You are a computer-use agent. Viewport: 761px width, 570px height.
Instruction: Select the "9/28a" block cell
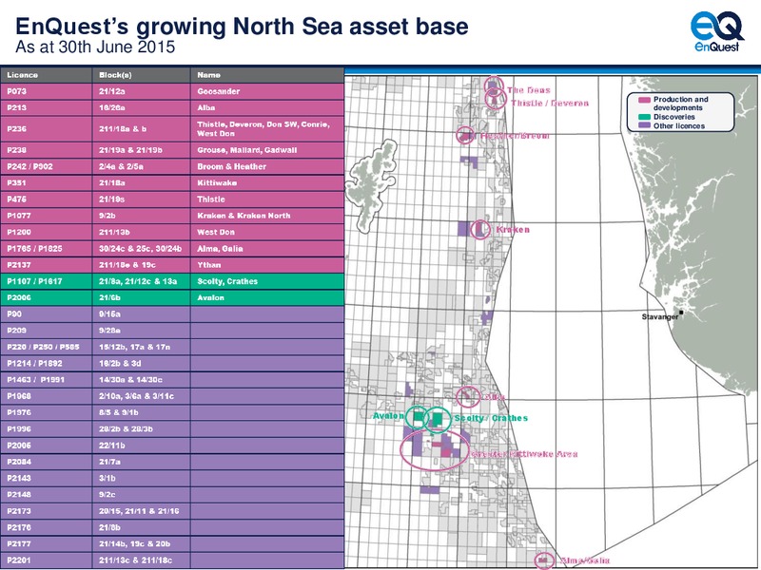[x=141, y=331]
